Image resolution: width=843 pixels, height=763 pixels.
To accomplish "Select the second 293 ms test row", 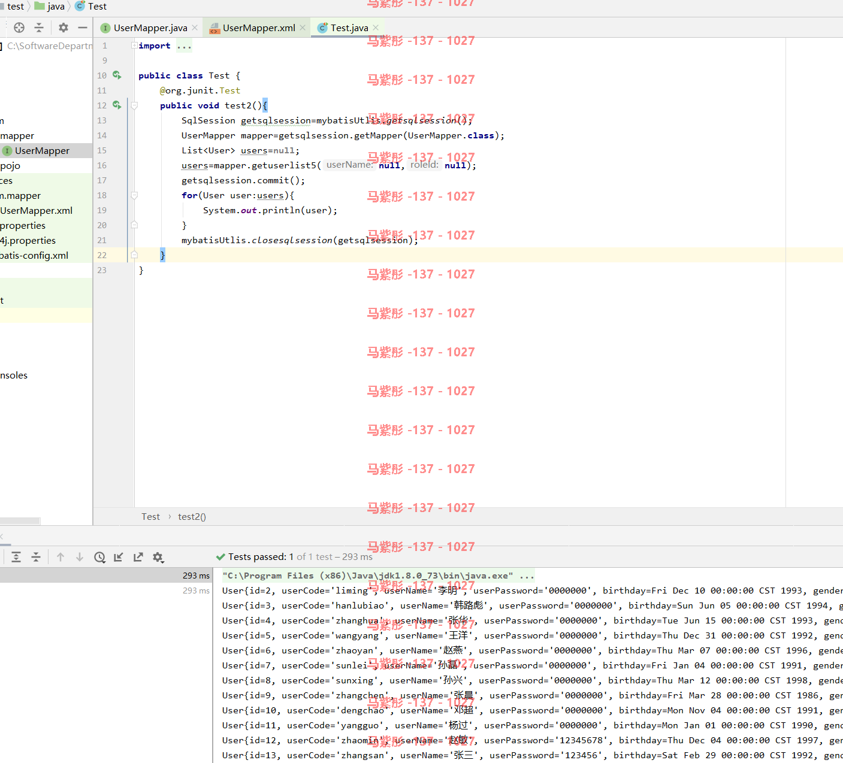I will pos(106,590).
